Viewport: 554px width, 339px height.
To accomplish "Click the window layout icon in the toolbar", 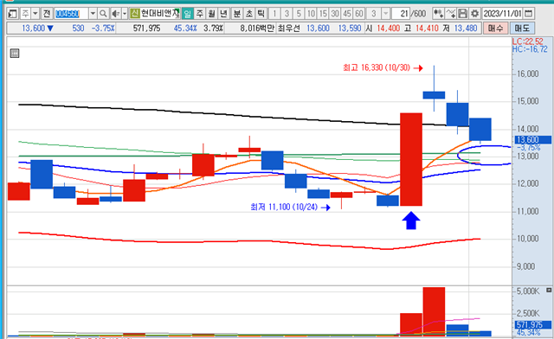I will click(12, 14).
